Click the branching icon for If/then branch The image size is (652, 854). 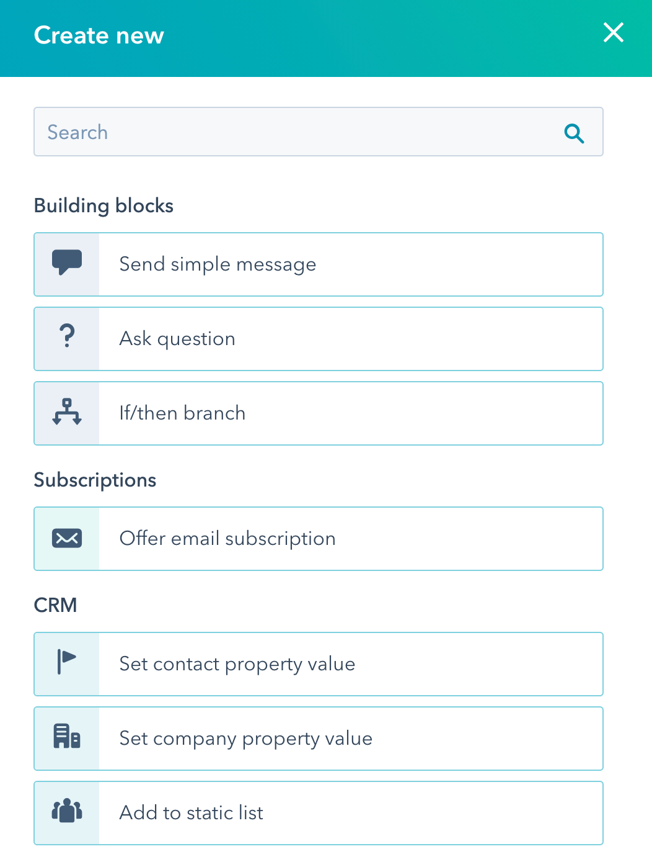[67, 413]
